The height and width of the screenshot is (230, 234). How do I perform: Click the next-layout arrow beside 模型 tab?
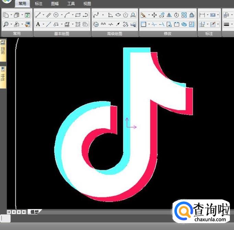pos(19,212)
